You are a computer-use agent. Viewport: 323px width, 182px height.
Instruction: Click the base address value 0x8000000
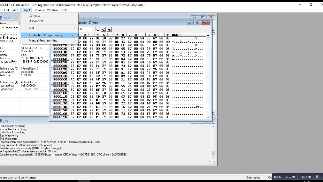[28, 72]
